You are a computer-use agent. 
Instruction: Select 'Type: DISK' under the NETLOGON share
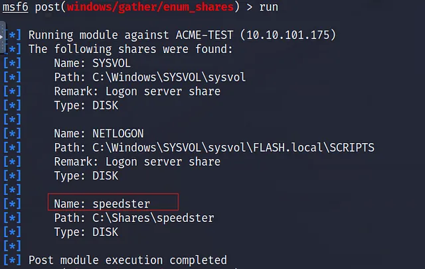point(86,176)
